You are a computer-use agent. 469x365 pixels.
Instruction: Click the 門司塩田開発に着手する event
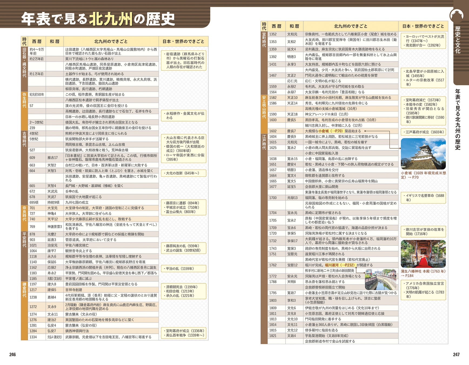(351, 319)
